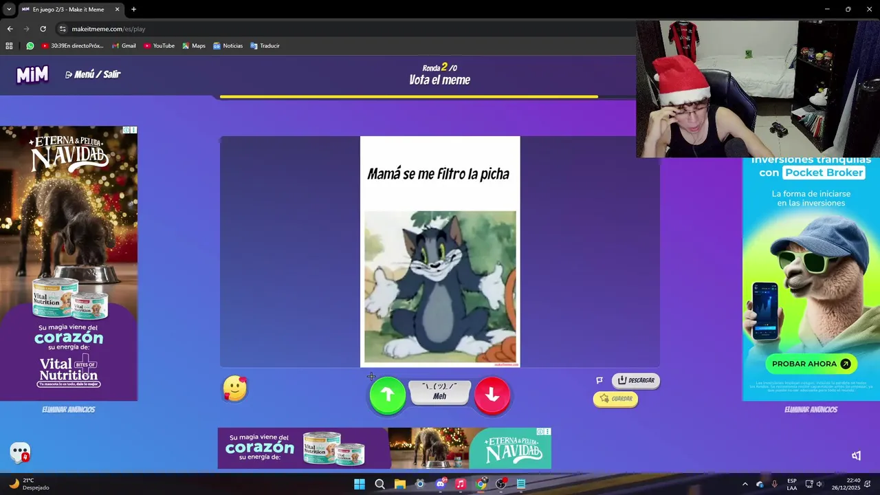Image resolution: width=880 pixels, height=495 pixels.
Task: Open OBS Studio from the taskbar
Action: point(501,484)
